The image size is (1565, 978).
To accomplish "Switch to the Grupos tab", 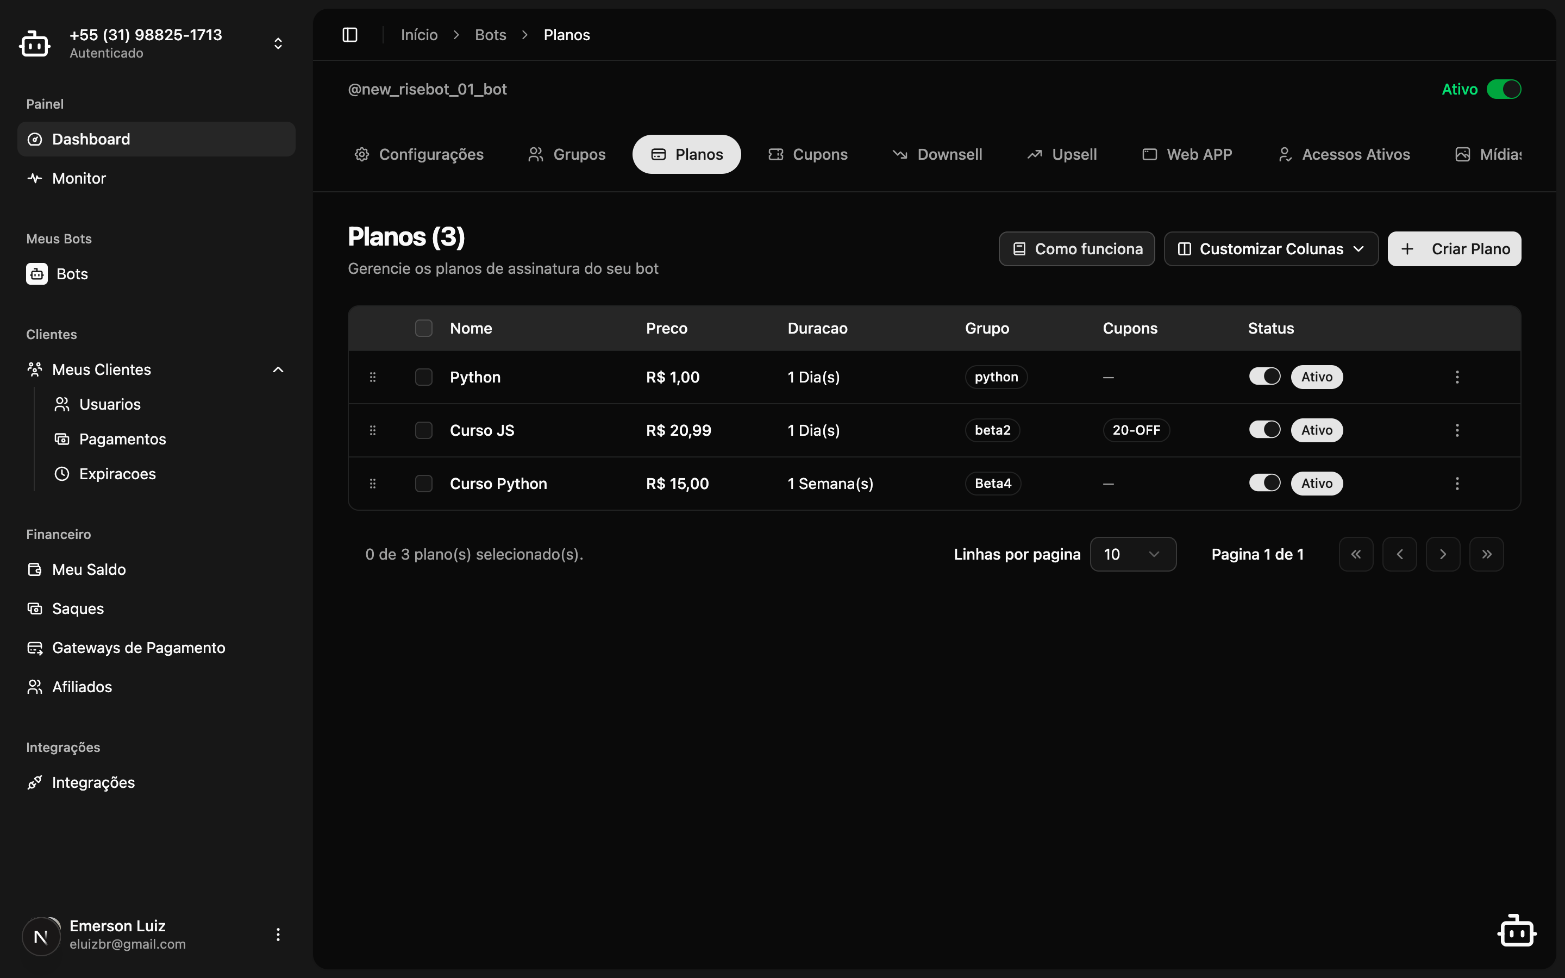I will pyautogui.click(x=567, y=155).
